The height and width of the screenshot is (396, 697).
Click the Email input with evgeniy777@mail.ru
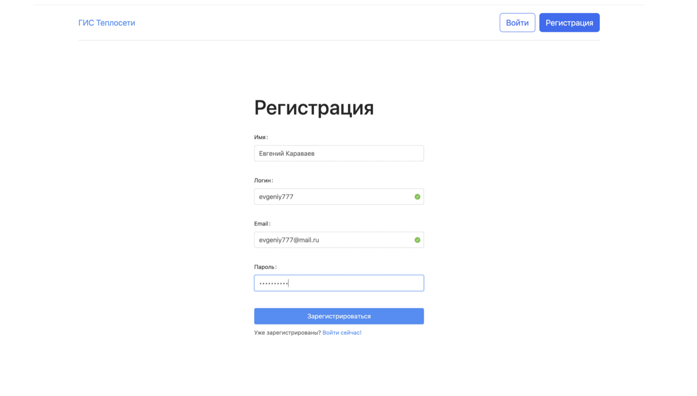339,240
